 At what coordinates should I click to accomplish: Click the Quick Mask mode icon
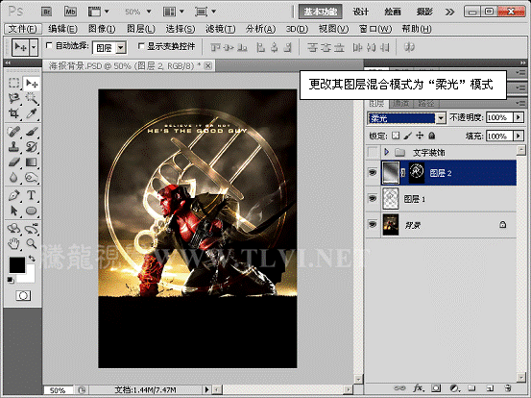(23, 296)
